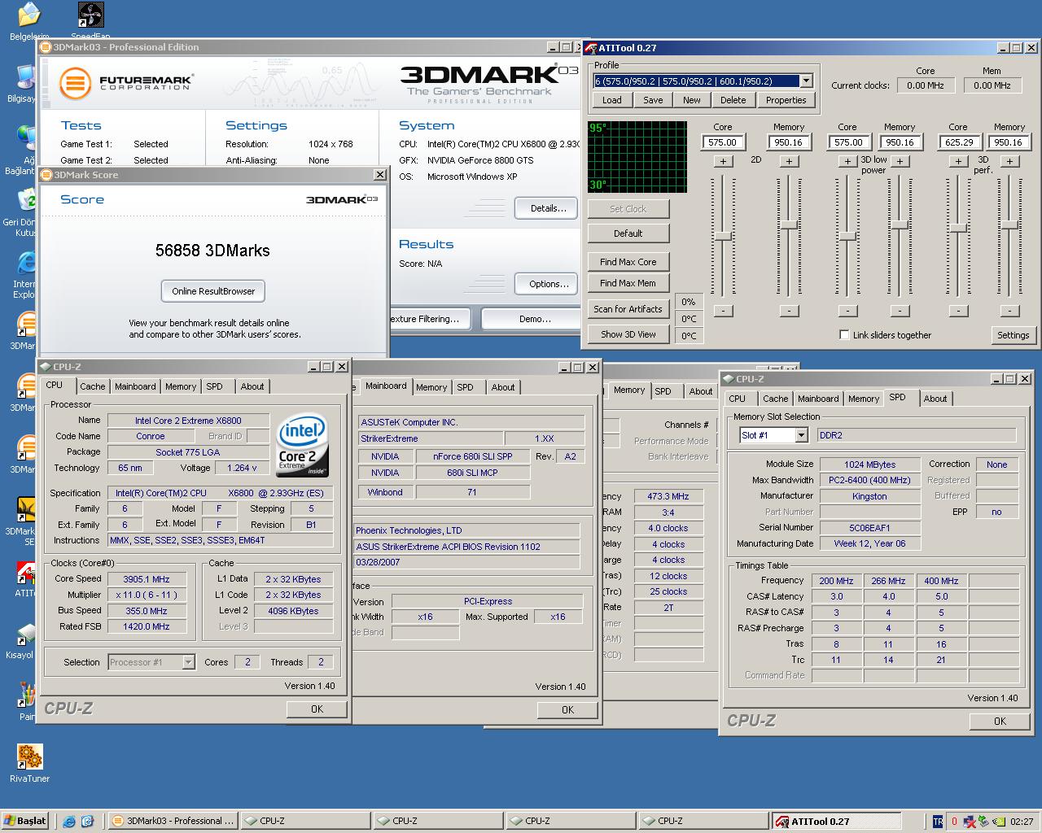Click the 56858 3DMarks score text

click(212, 251)
